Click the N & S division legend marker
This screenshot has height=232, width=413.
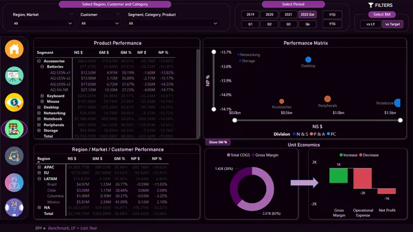(294, 134)
